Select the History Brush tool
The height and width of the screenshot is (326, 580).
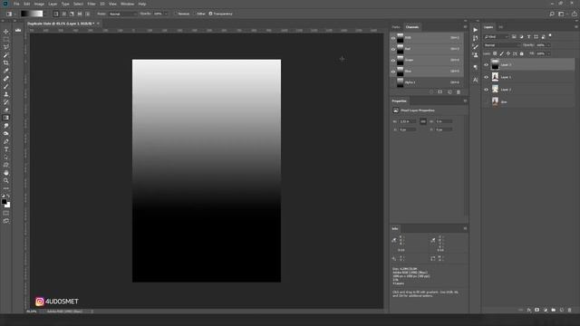click(6, 102)
